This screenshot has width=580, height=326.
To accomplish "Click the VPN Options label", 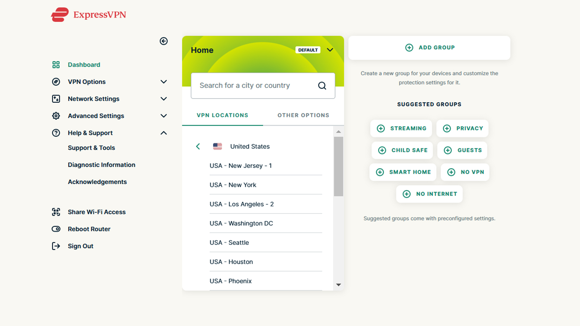I will 87,82.
